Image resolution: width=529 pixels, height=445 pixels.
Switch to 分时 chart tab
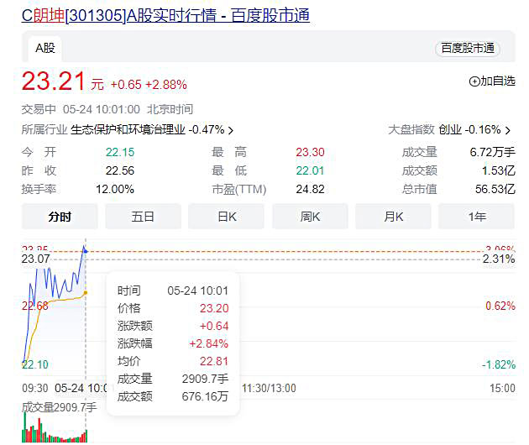(x=60, y=217)
